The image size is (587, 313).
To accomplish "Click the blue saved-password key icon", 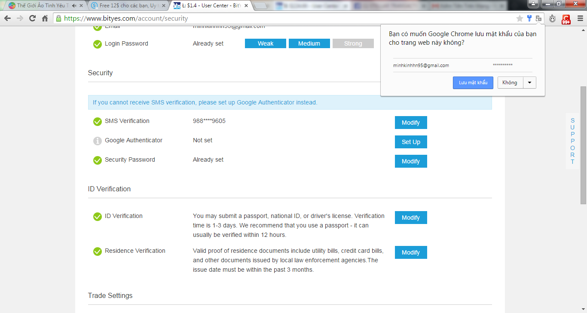I will pos(529,18).
